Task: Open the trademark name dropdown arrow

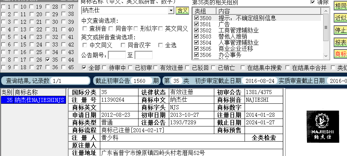Action: coord(171,10)
